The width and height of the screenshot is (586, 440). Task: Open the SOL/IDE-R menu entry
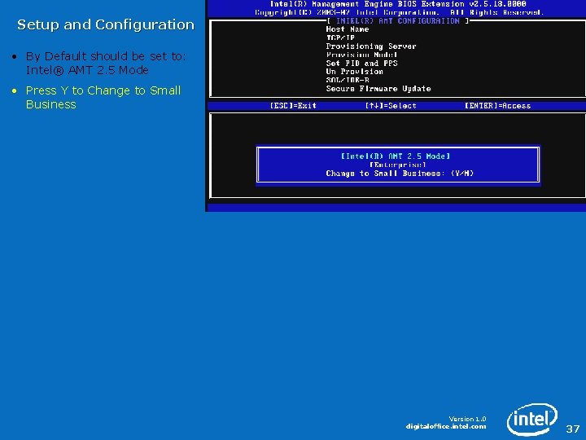click(x=348, y=80)
